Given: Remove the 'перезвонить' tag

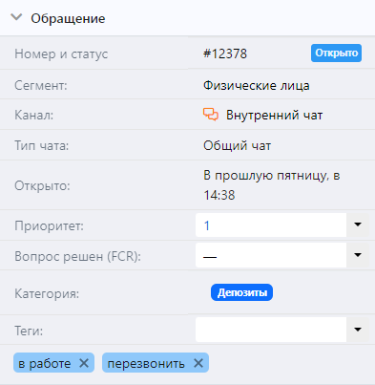Looking at the screenshot, I should (x=198, y=363).
